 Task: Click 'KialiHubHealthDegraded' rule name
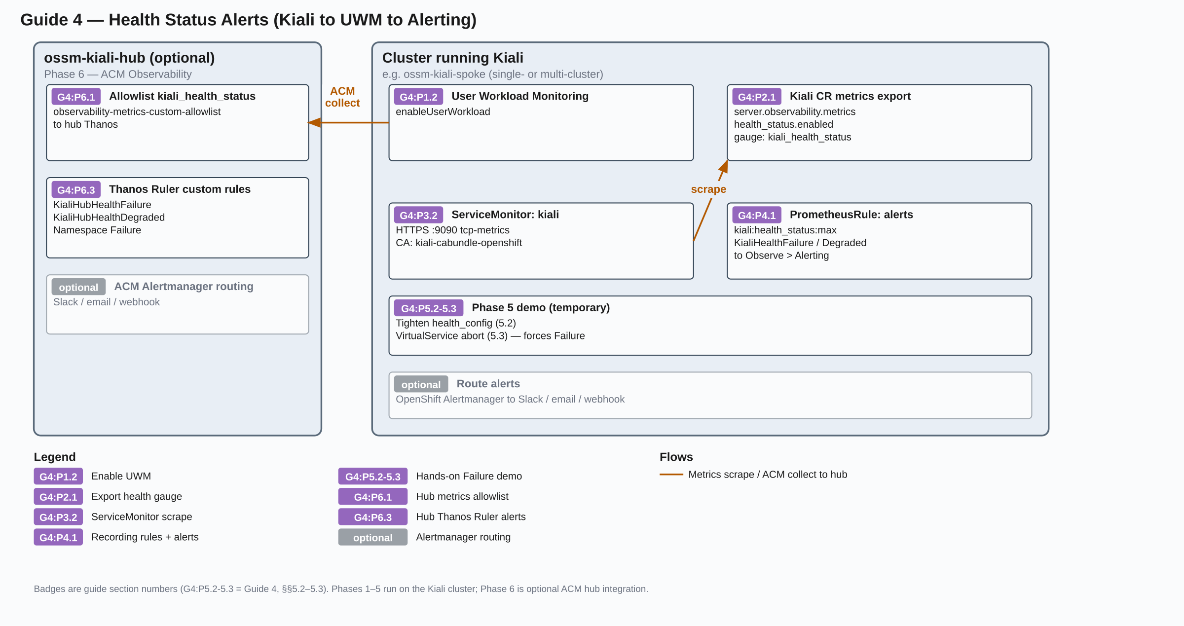[109, 218]
